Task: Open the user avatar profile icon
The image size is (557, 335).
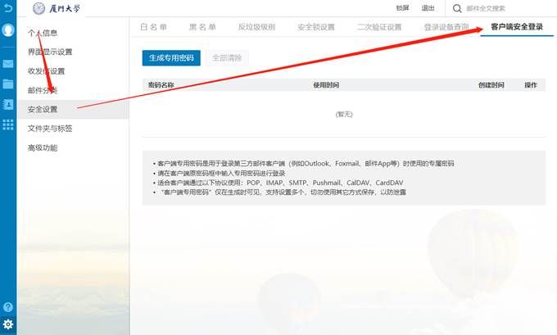Action: pos(8,30)
